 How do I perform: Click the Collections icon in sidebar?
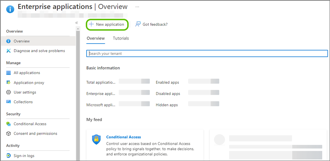(x=9, y=102)
